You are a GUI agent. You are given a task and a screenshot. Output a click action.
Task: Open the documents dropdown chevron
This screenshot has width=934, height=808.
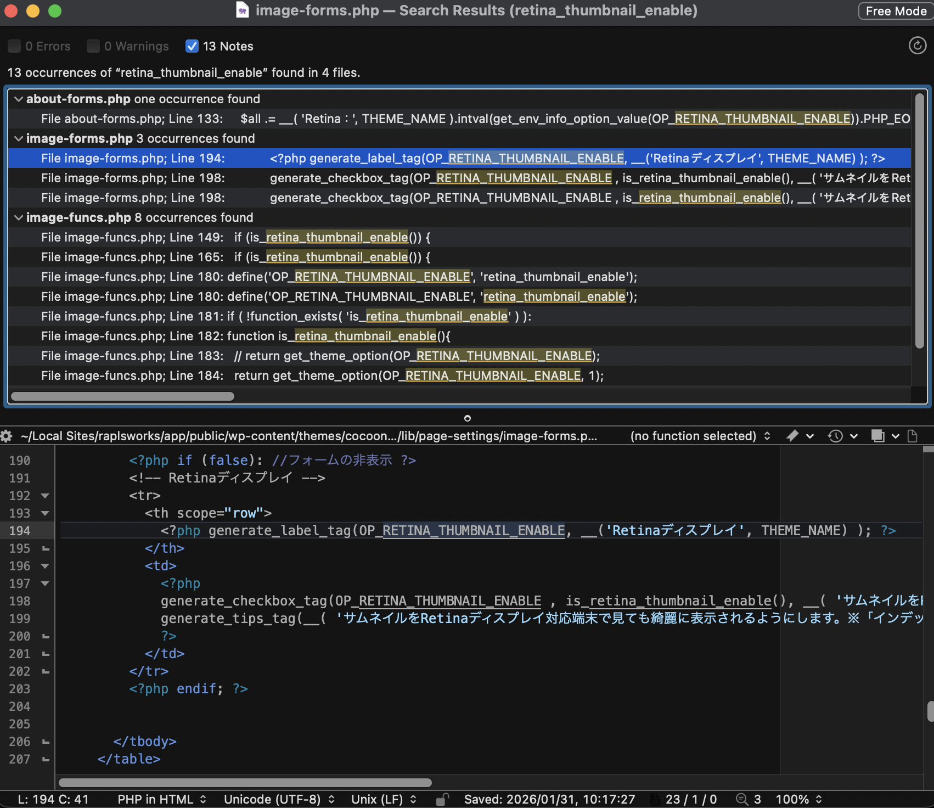(x=895, y=436)
